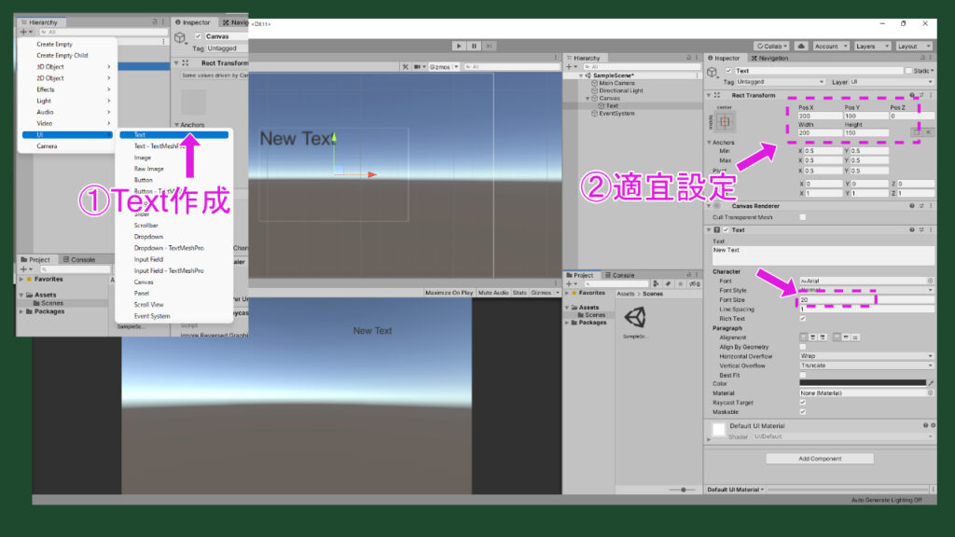Select the center text alignment icon under Paragraph
This screenshot has height=537, width=955.
[x=813, y=337]
